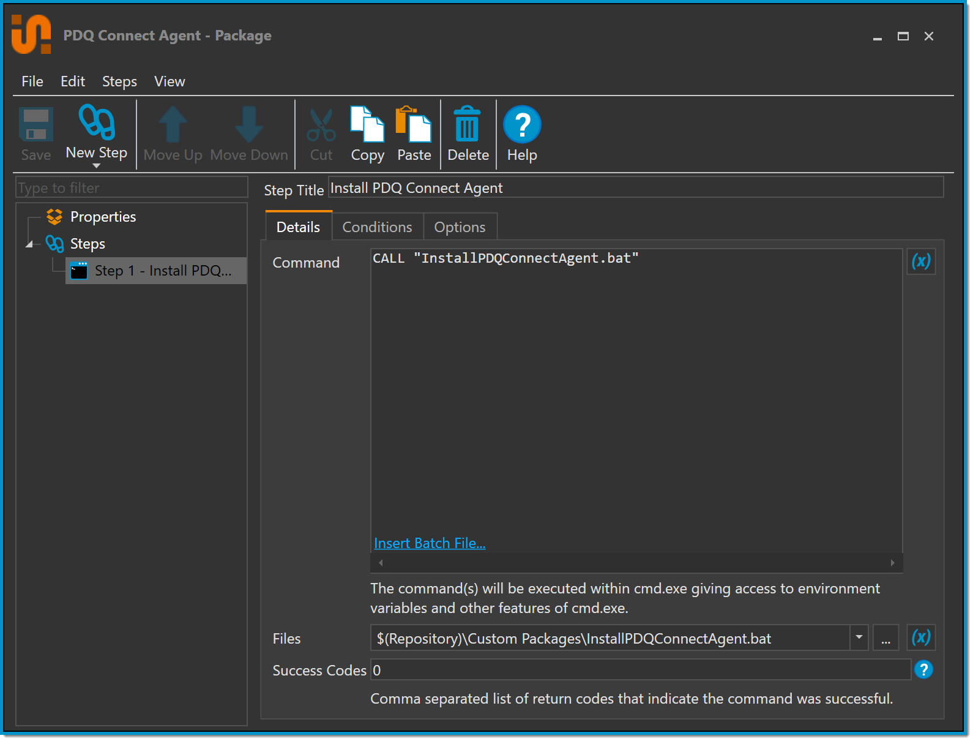Image resolution: width=973 pixels, height=741 pixels.
Task: Switch to the Options tab
Action: 460,227
